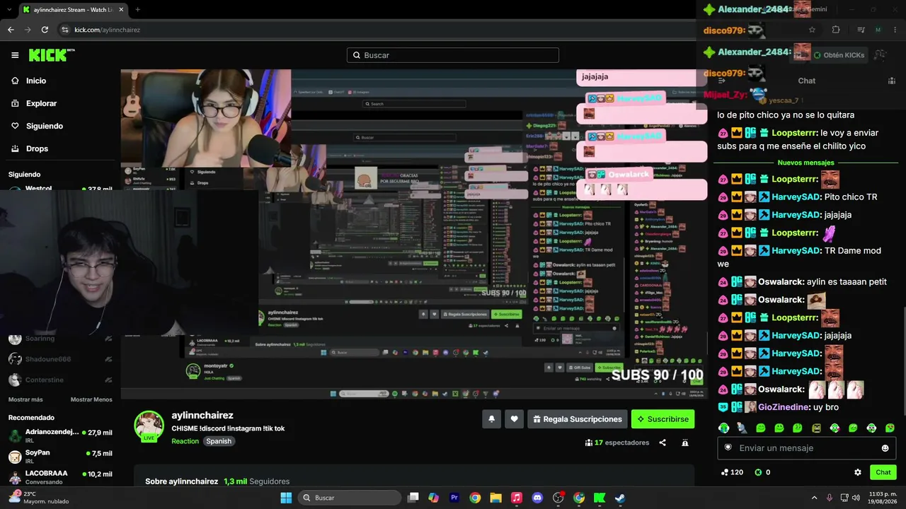Click the Spanish language tag

219,441
